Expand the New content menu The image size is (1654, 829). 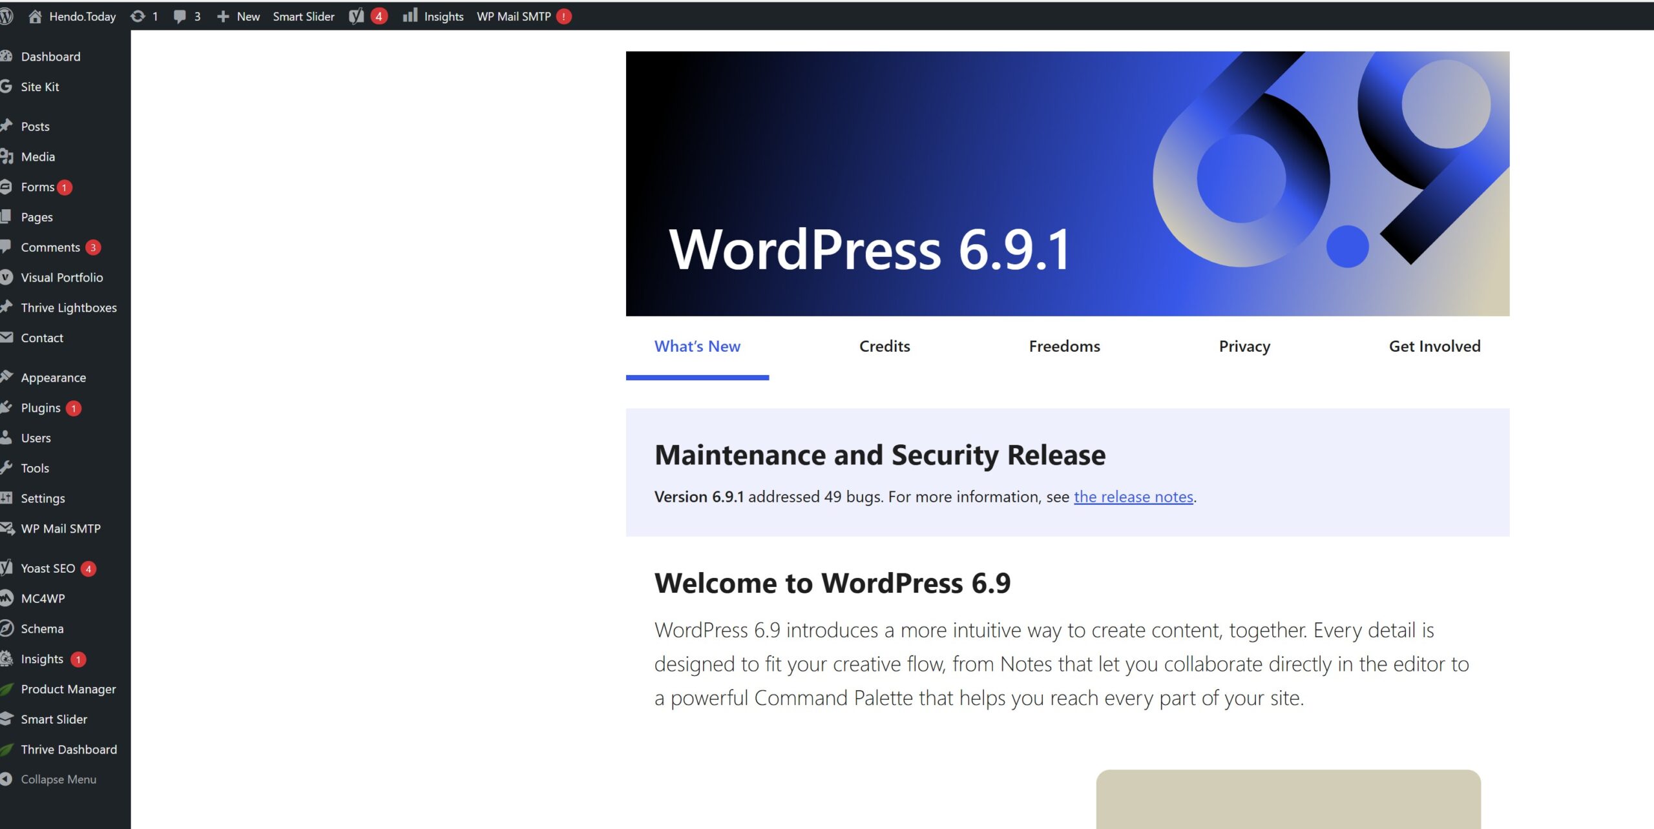click(x=239, y=16)
